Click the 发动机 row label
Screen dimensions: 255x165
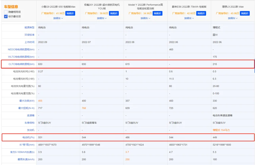(31, 130)
